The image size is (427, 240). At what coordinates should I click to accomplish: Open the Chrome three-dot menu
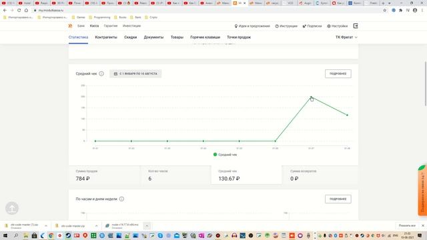[422, 11]
